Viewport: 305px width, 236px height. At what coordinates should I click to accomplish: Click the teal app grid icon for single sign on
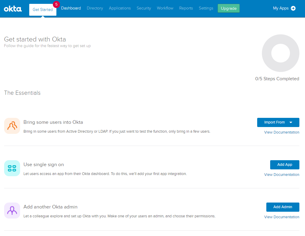[12, 168]
